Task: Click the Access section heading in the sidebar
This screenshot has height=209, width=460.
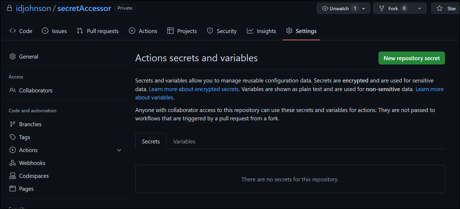Action: (16, 77)
